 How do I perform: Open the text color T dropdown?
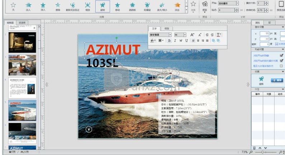[x=219, y=35]
